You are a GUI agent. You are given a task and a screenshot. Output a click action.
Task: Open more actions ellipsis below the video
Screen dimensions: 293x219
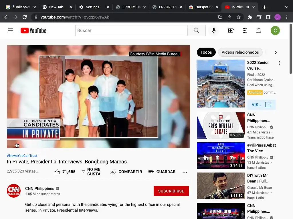[x=185, y=172]
